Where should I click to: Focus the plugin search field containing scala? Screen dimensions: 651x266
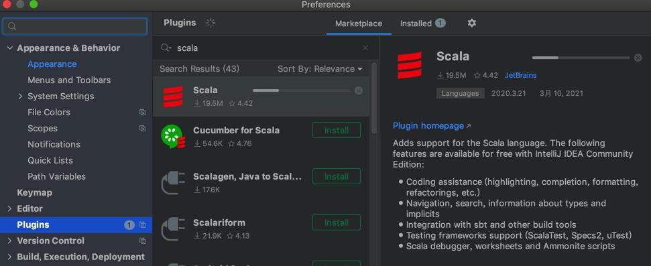click(265, 48)
